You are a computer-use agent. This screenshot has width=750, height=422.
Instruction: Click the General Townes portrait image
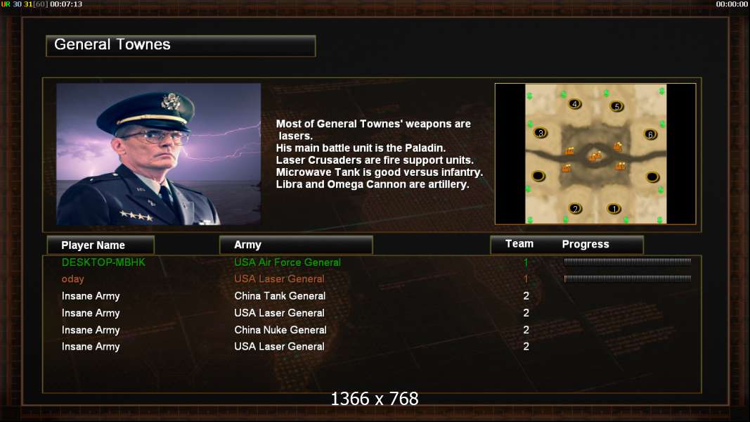pyautogui.click(x=159, y=154)
